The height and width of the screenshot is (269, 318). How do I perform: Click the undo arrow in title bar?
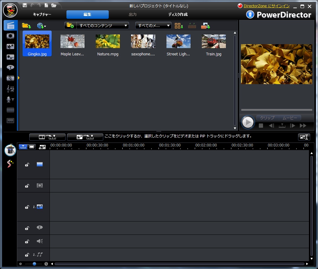pyautogui.click(x=32, y=5)
